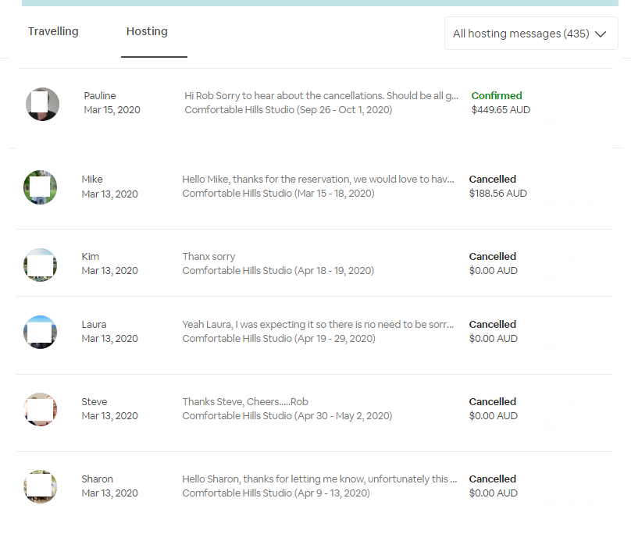This screenshot has width=631, height=541.
Task: Click Steve's $0.00 AUD amount
Action: 493,416
